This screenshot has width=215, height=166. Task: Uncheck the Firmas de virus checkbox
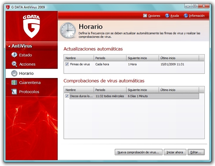[x=67, y=64]
